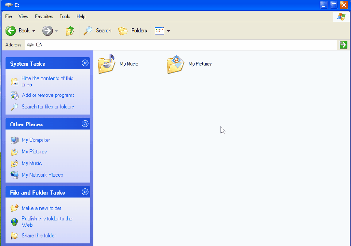Click the Up folder icon in toolbar
Image resolution: width=351 pixels, height=246 pixels.
pos(70,31)
